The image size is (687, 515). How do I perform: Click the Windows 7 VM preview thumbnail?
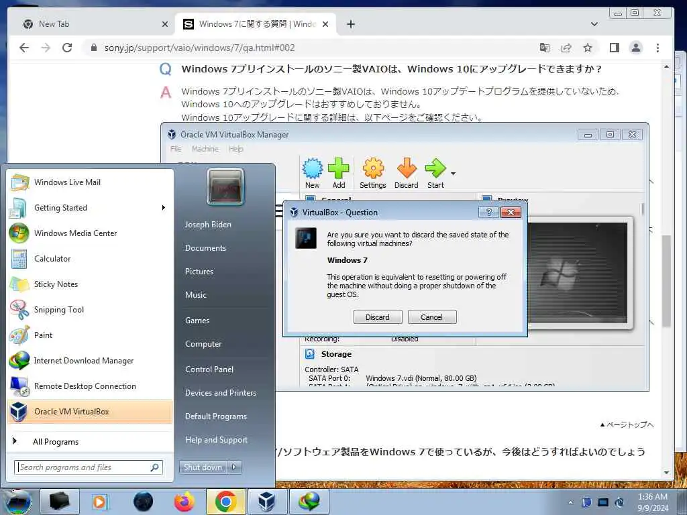[x=578, y=273]
